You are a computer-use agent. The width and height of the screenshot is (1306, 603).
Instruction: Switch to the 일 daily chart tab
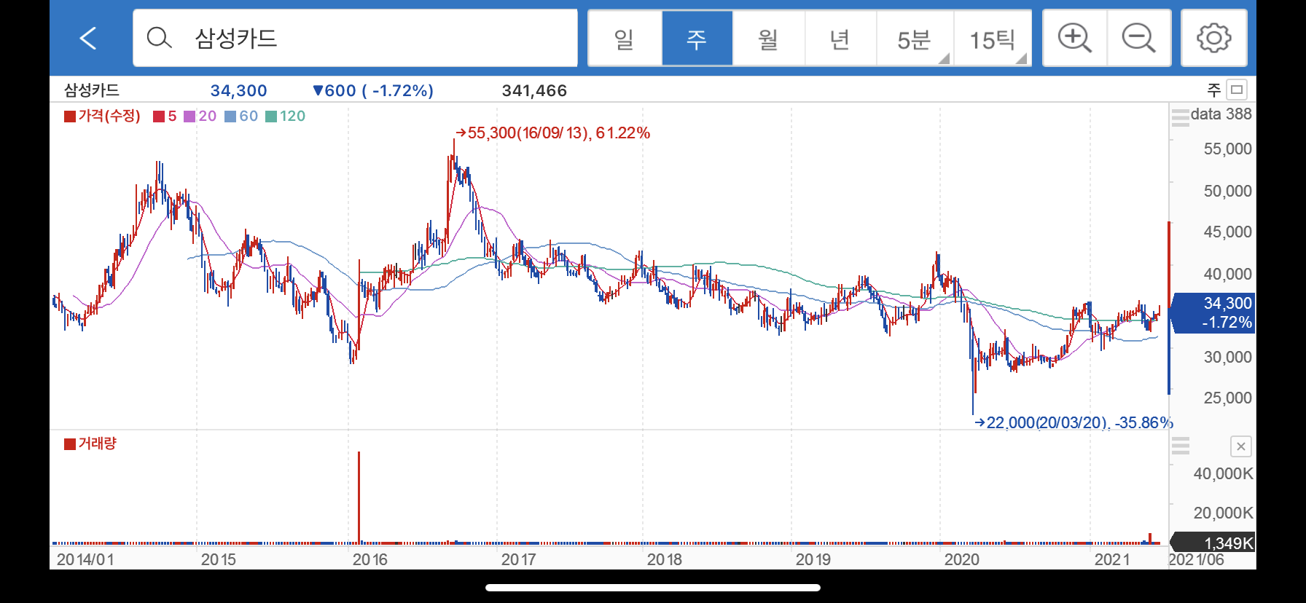[625, 39]
